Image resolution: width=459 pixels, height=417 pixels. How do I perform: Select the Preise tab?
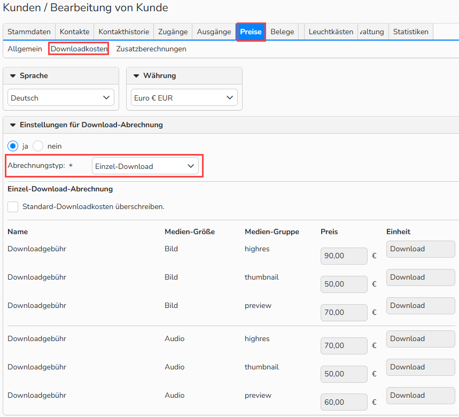tap(251, 32)
